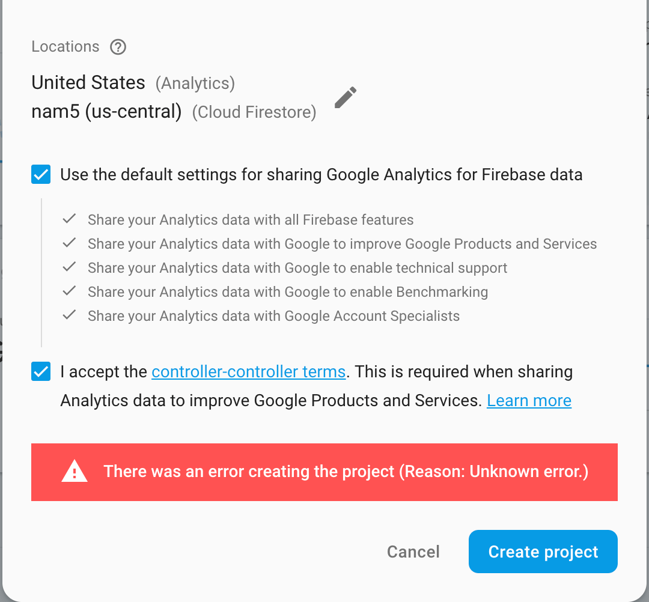Uncheck the default sharing settings checkbox
Image resolution: width=649 pixels, height=602 pixels.
(41, 175)
